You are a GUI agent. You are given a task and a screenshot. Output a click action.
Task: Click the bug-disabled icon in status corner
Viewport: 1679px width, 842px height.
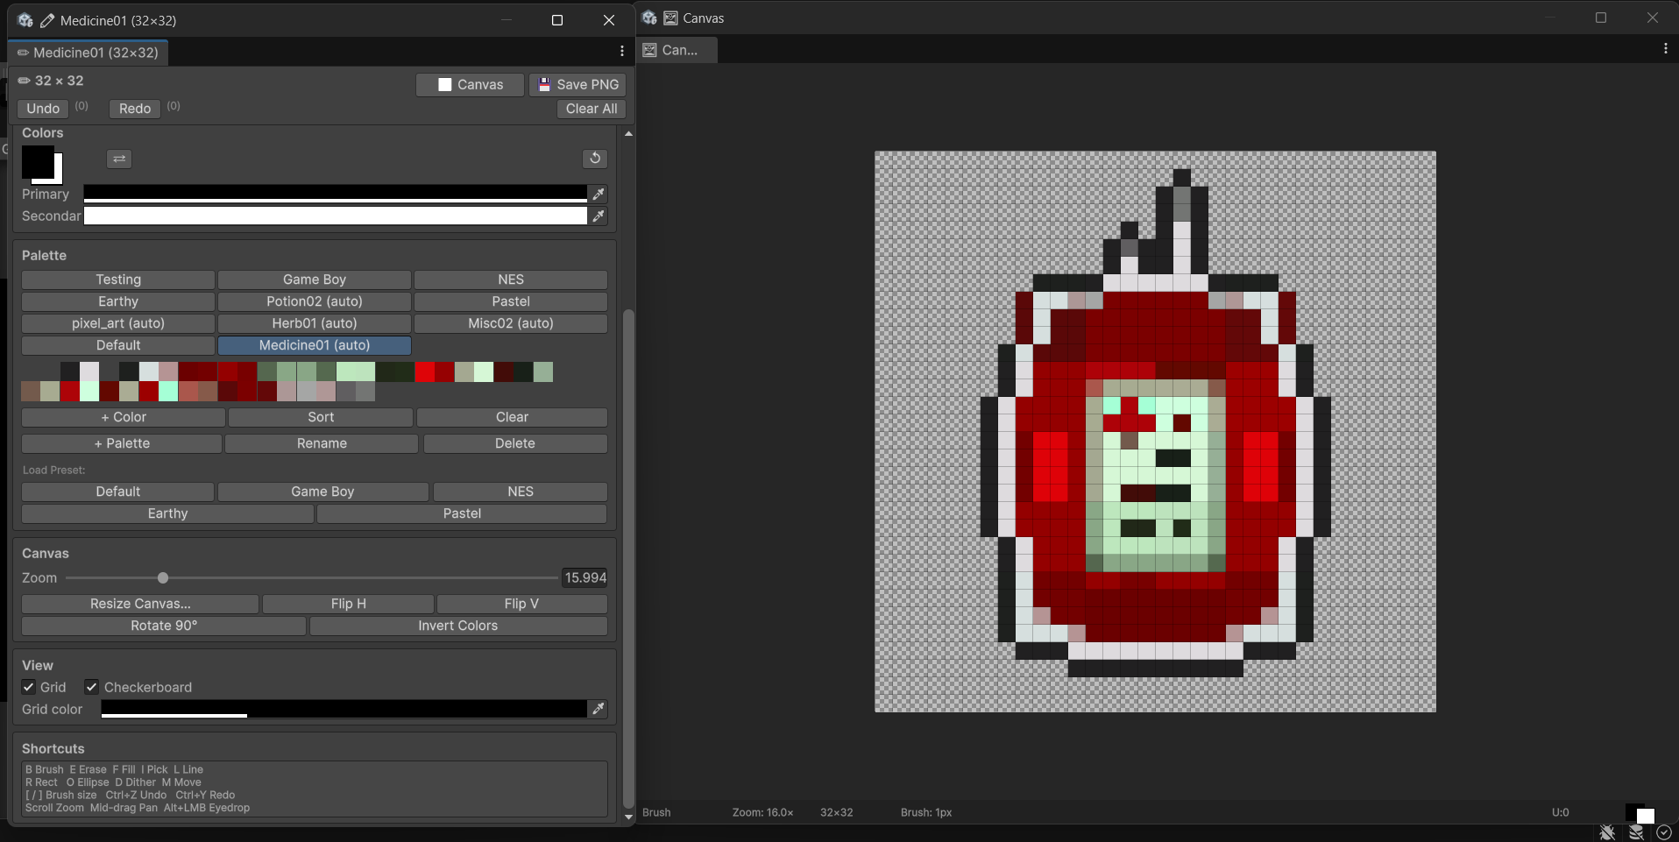[1607, 832]
